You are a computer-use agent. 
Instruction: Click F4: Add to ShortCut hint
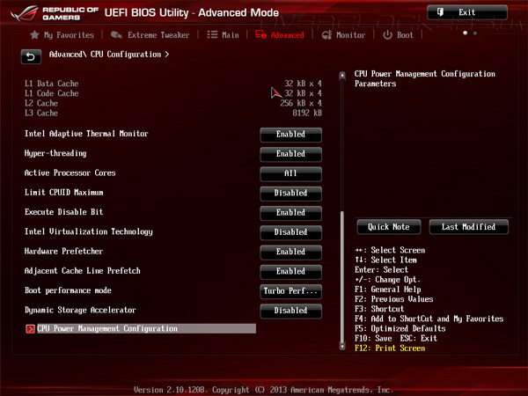tap(429, 319)
